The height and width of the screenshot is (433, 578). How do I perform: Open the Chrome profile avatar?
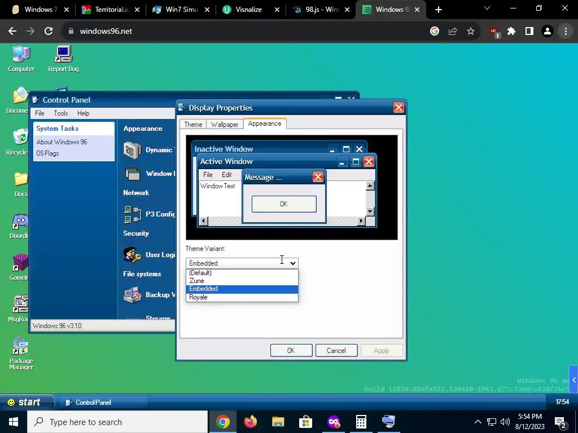548,32
